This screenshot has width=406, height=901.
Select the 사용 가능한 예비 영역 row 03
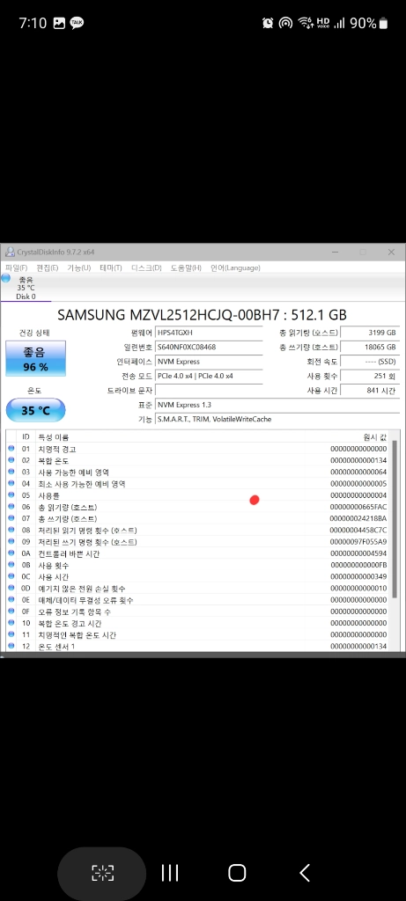(x=198, y=472)
